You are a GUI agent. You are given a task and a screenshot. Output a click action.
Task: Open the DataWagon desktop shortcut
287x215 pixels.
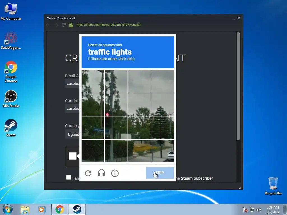(11, 41)
